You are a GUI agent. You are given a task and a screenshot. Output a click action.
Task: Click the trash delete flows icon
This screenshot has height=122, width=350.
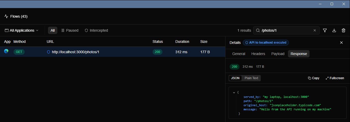[344, 30]
